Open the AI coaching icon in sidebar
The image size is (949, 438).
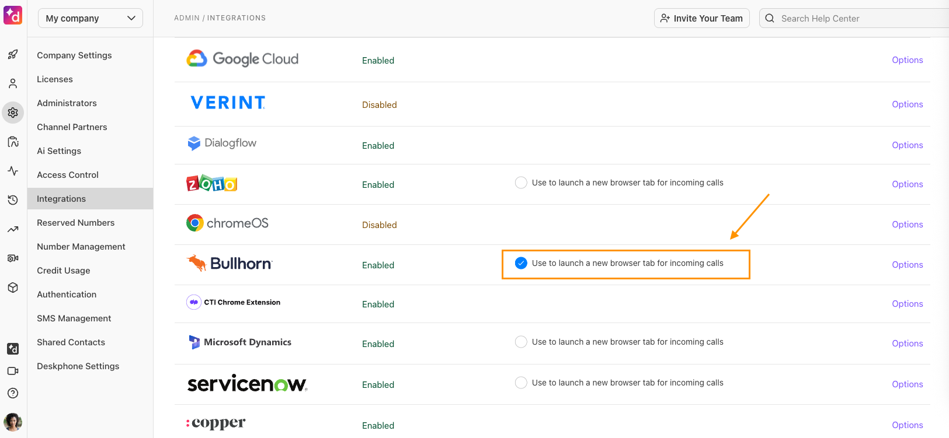click(13, 142)
